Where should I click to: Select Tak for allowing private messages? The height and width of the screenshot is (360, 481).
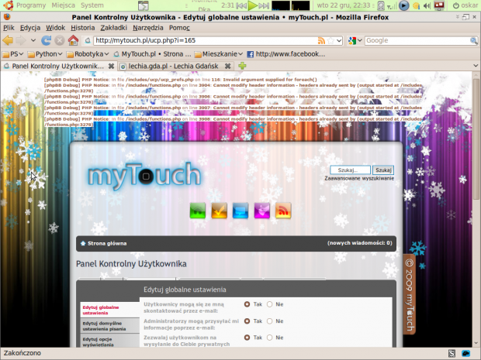point(247,338)
